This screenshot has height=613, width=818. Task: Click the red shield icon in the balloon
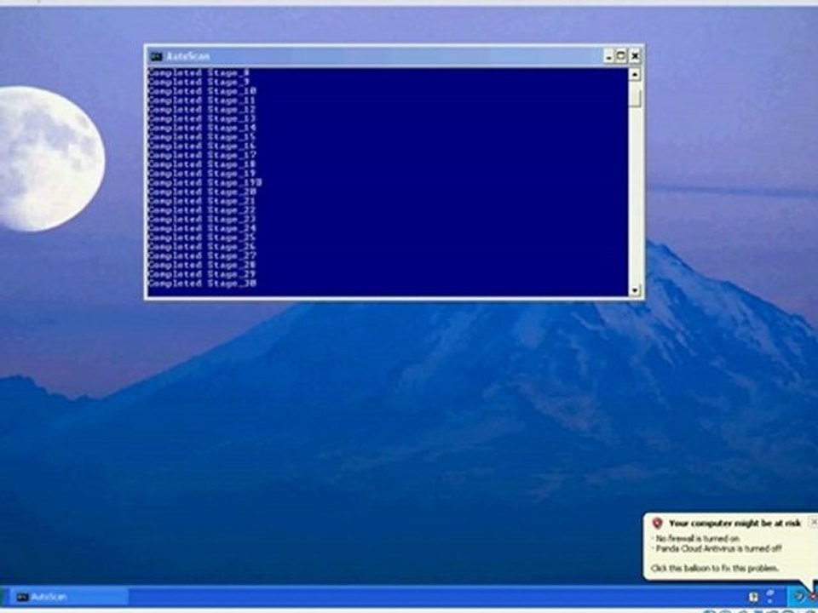coord(657,523)
